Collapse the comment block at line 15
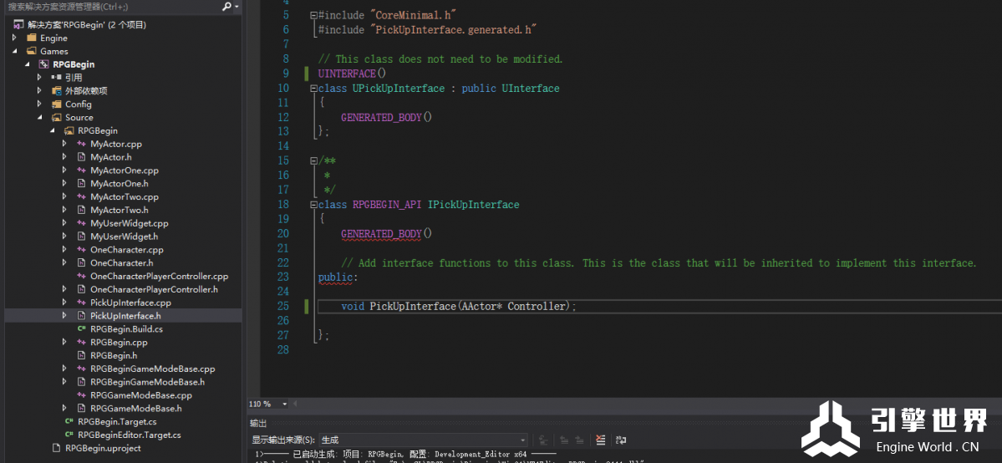This screenshot has width=1002, height=463. (313, 161)
